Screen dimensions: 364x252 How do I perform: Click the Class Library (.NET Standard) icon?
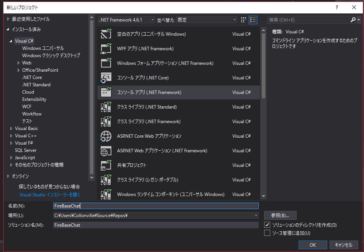pos(106,107)
